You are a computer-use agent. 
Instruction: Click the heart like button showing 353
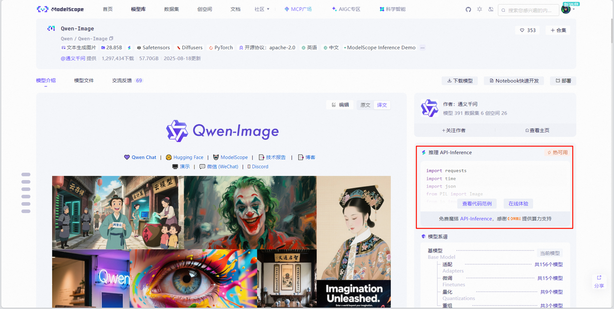coord(528,30)
